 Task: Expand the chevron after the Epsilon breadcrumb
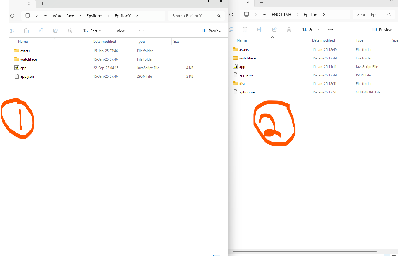(x=324, y=15)
